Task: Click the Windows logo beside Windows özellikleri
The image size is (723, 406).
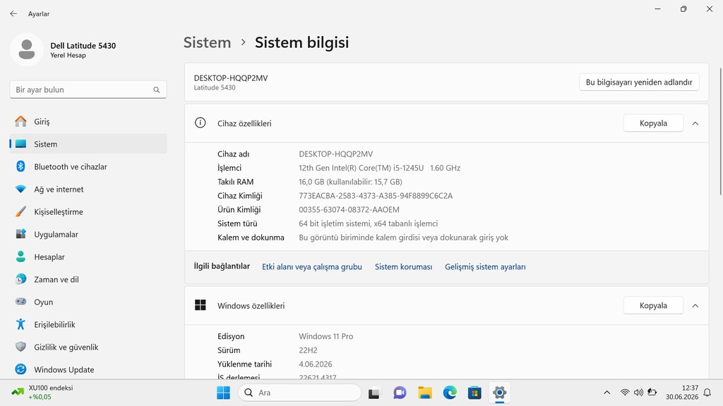Action: 200,304
